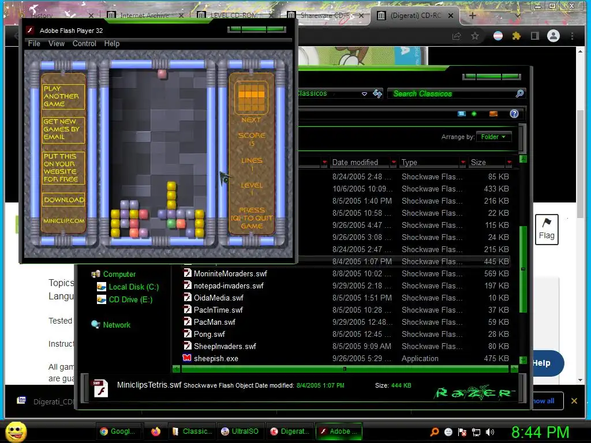Close the Shareware CD-ROM tab
Screen dimensions: 591x443
pos(361,16)
